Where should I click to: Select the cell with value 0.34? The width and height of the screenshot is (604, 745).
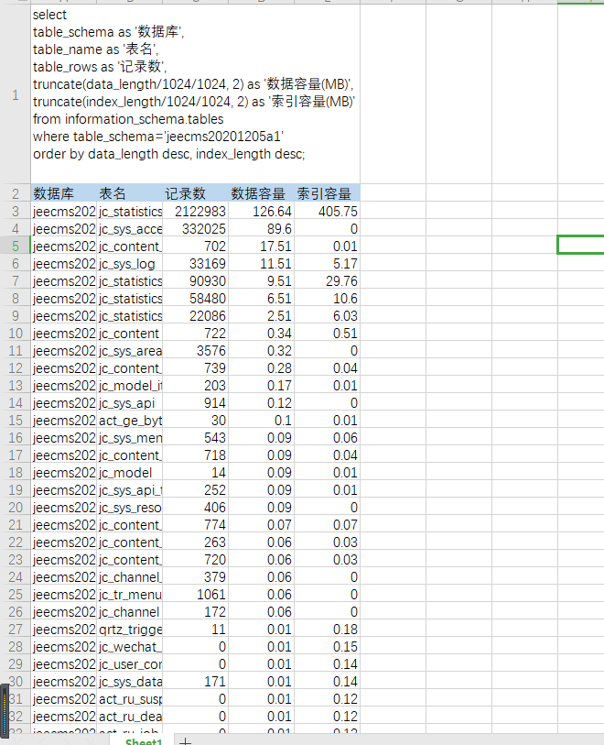point(262,333)
